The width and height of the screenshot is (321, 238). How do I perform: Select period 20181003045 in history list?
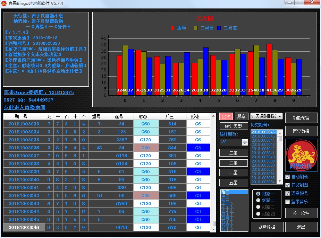click(x=263, y=136)
